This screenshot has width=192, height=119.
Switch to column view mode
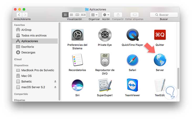click(x=77, y=15)
